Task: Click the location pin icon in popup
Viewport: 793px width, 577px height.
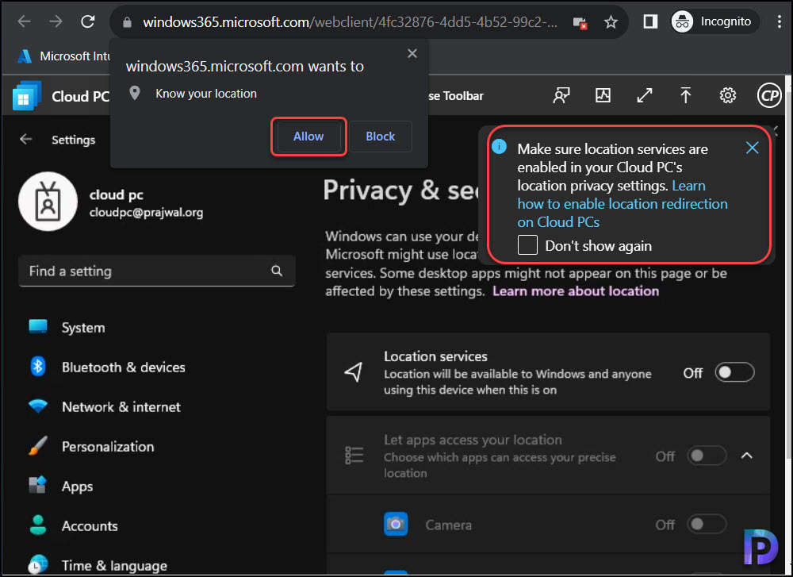Action: 135,93
